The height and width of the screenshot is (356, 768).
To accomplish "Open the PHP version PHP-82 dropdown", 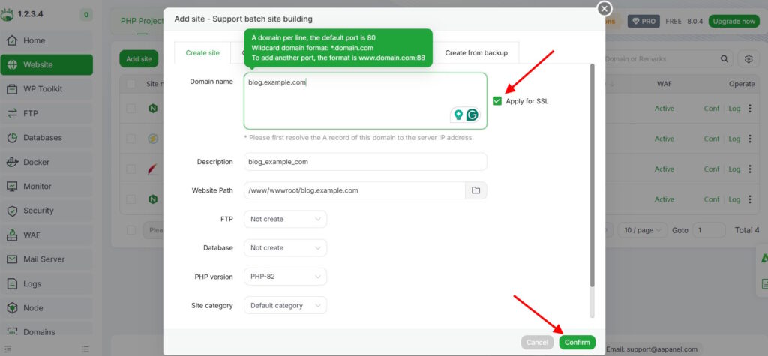I will (285, 277).
